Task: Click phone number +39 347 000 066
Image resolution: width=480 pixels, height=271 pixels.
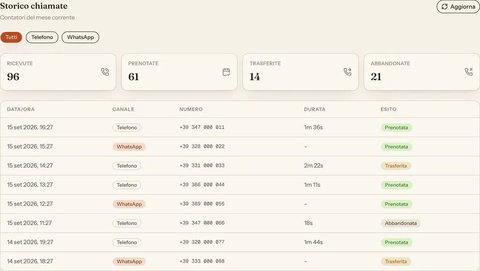Action: (202, 223)
